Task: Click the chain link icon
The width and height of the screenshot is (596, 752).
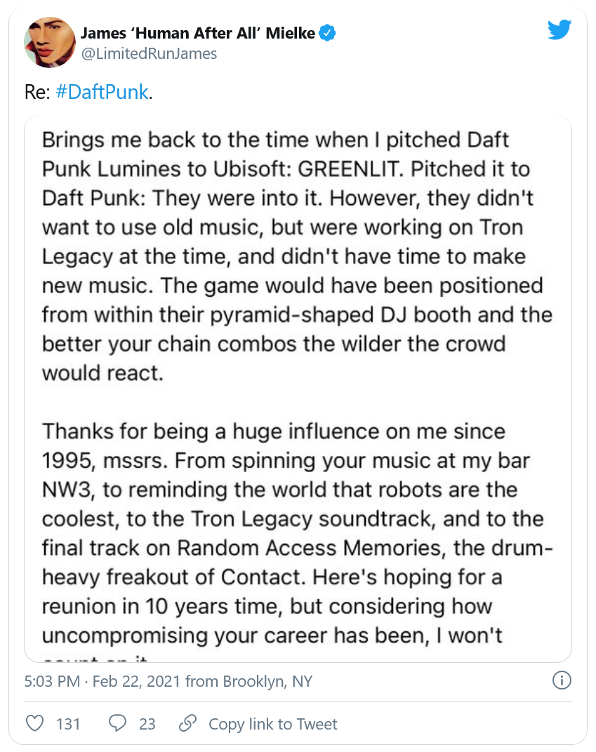Action: click(187, 723)
